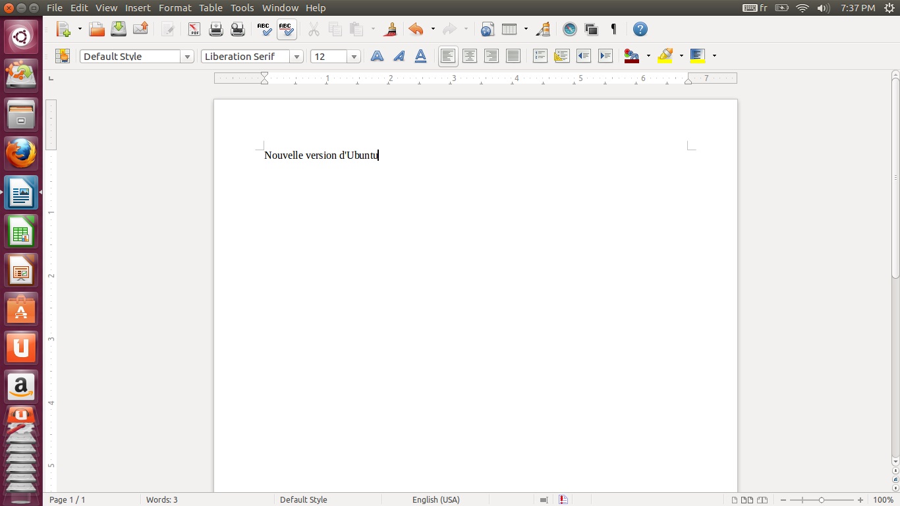Apply the font color icon
900x506 pixels.
(632, 56)
